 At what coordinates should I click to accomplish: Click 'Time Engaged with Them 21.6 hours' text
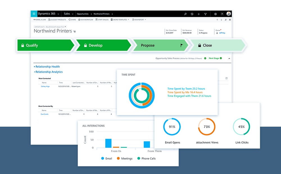pyautogui.click(x=189, y=96)
